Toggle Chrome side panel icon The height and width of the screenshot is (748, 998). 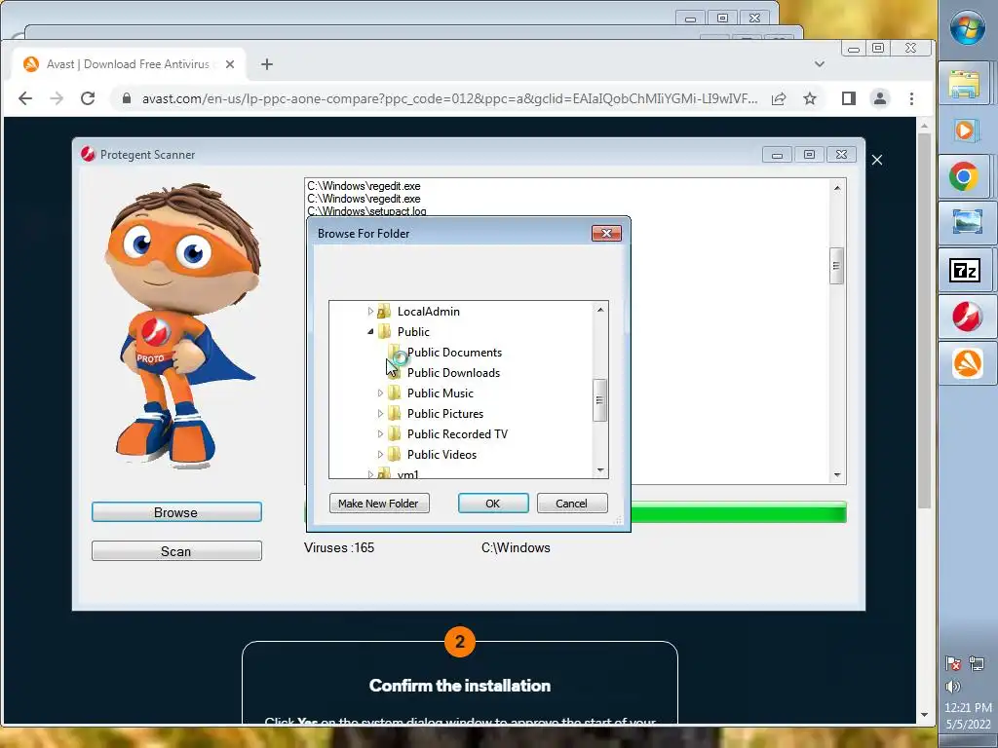[x=849, y=98]
